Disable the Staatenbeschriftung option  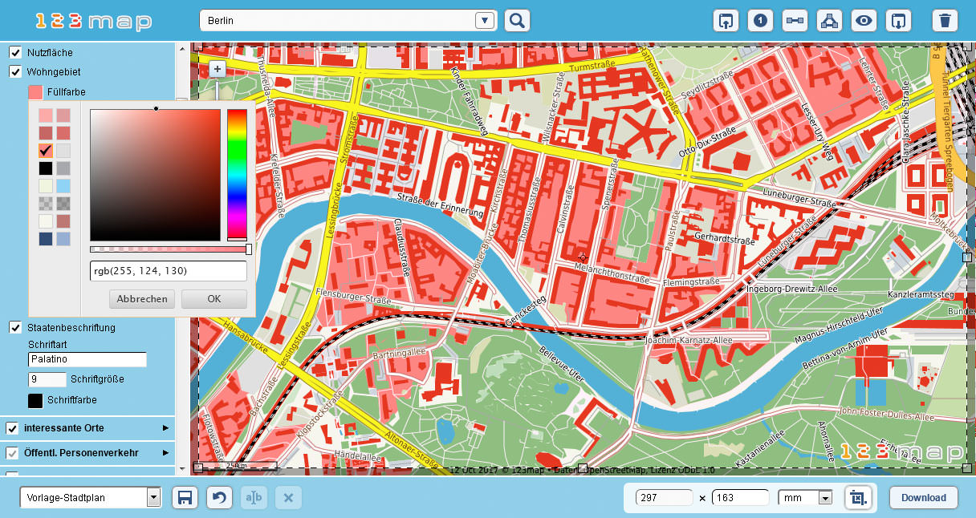14,327
